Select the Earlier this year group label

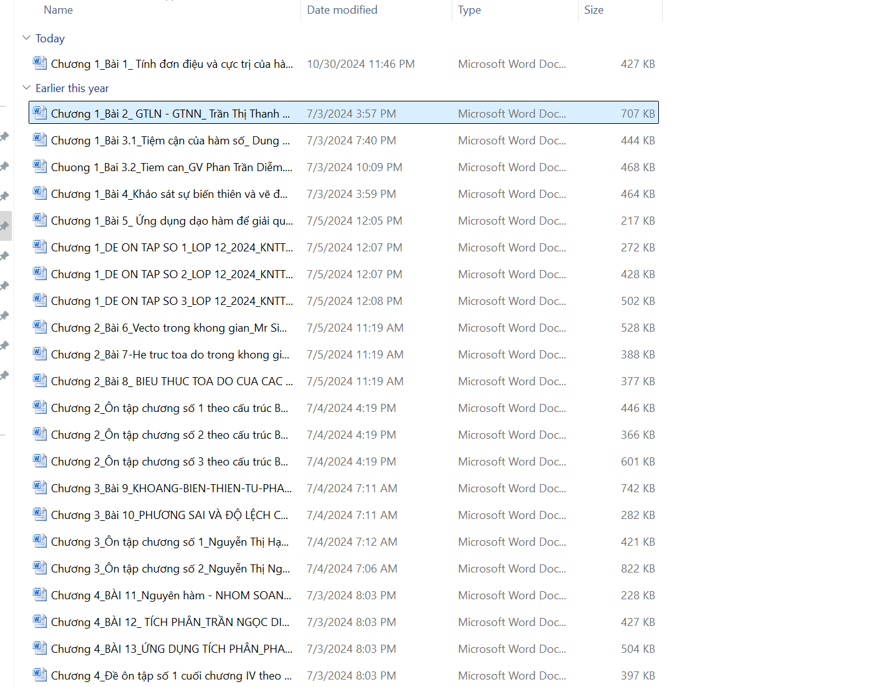tap(72, 88)
